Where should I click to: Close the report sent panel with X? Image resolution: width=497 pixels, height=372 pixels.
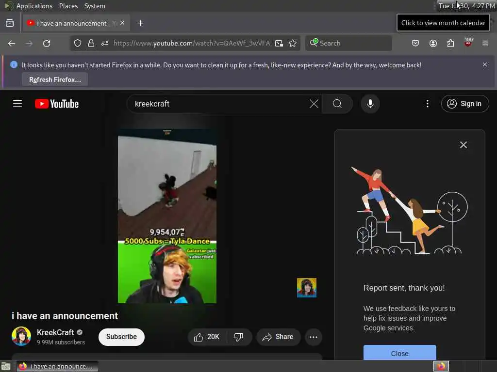tap(463, 145)
